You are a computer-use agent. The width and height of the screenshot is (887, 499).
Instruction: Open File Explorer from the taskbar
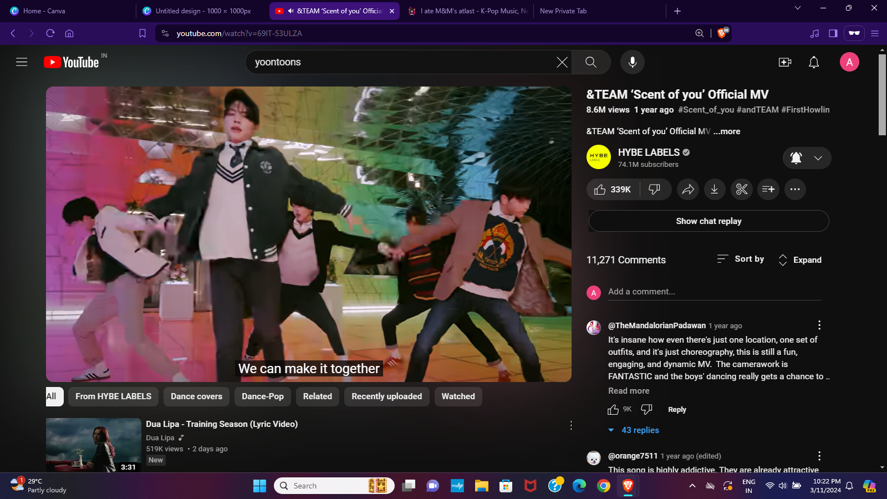coord(481,486)
